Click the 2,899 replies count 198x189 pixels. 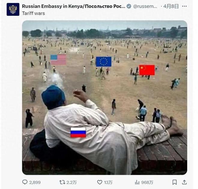(35, 182)
